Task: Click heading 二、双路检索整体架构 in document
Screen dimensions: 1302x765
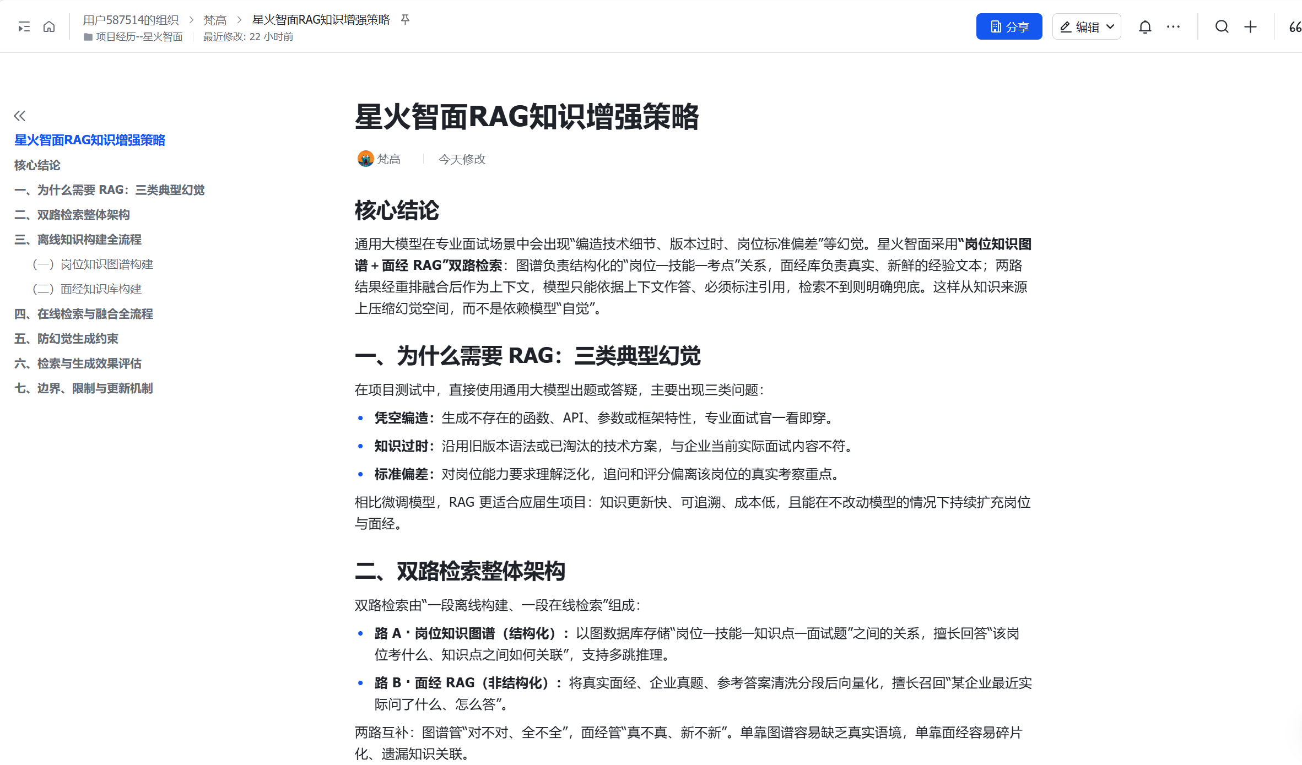Action: coord(460,571)
